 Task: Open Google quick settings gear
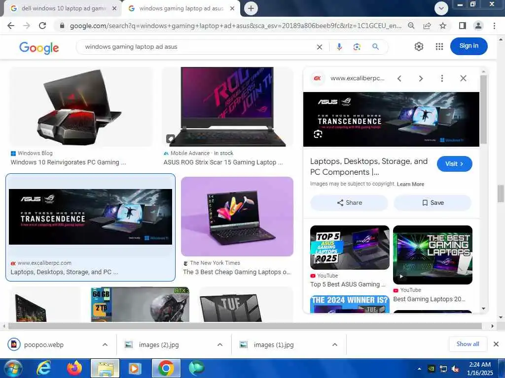coord(419,47)
